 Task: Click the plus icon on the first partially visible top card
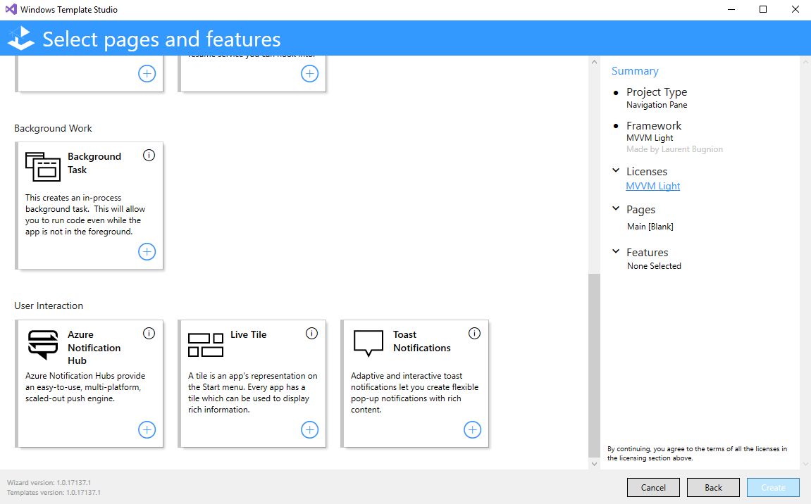pos(147,73)
